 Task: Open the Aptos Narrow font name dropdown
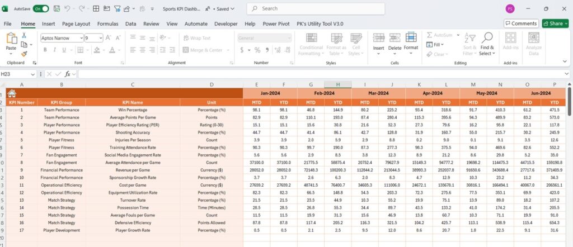click(x=82, y=38)
